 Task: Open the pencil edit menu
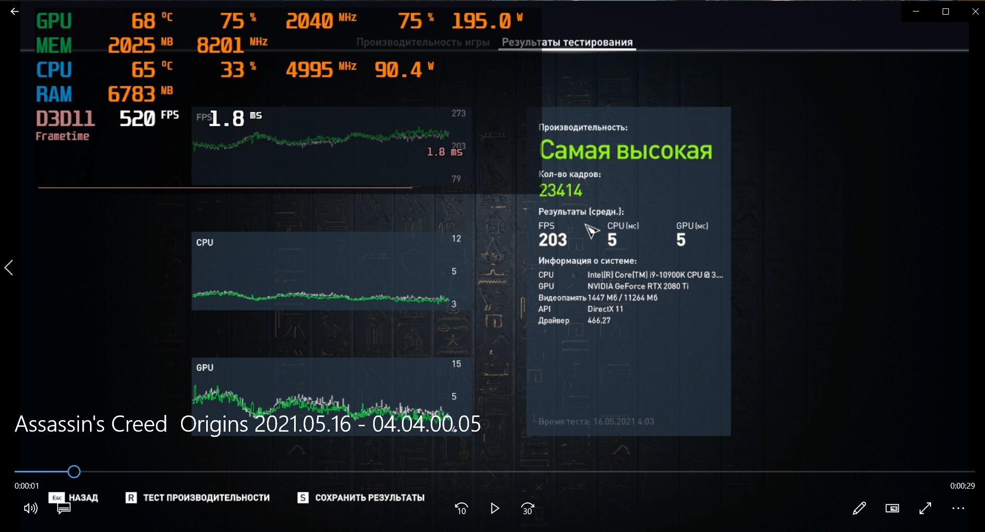click(859, 508)
